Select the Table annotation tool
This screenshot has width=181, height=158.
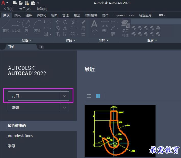click(x=113, y=34)
